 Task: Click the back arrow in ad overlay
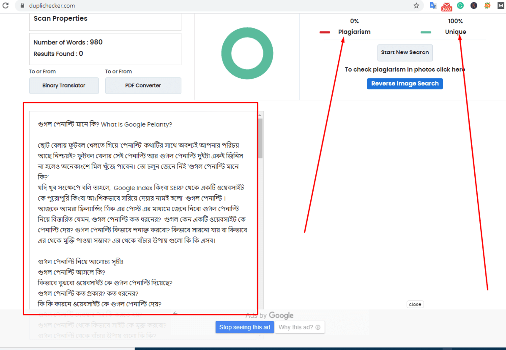click(175, 314)
